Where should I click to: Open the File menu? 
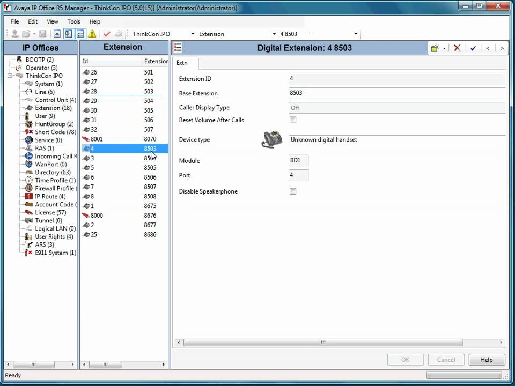[x=14, y=21]
